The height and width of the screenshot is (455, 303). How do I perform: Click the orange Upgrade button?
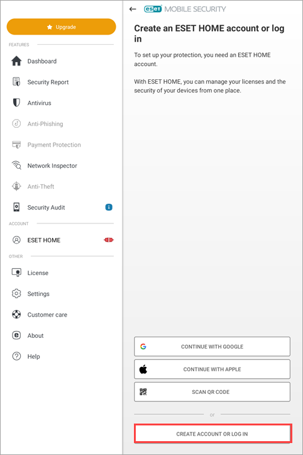(x=61, y=26)
